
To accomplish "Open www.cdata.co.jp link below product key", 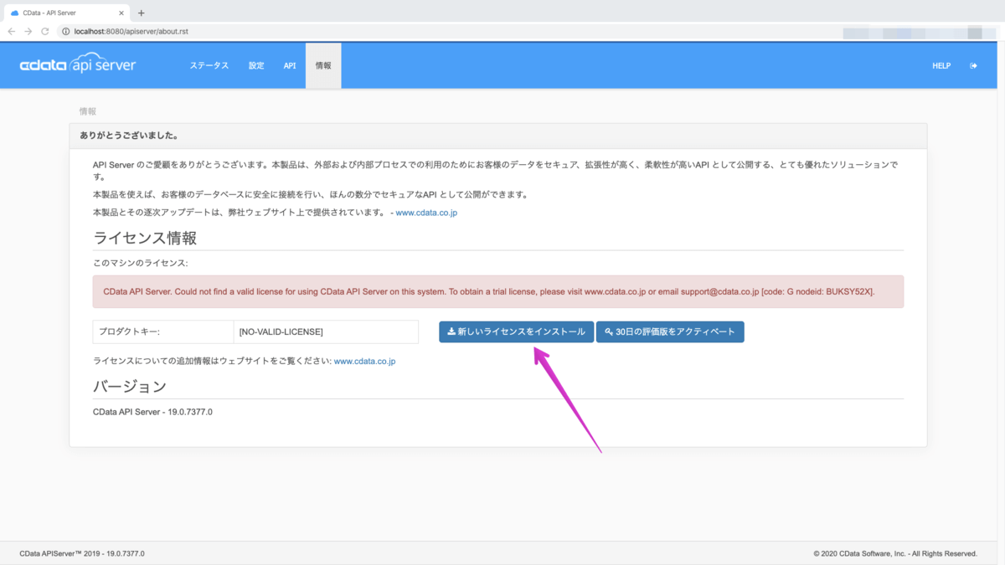I will [364, 361].
